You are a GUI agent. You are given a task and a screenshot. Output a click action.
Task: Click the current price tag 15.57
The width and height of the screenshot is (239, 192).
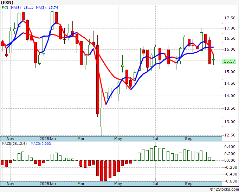[230, 61]
